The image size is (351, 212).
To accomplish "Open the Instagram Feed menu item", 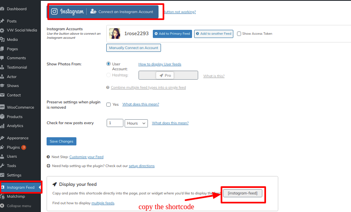I will point(20,187).
